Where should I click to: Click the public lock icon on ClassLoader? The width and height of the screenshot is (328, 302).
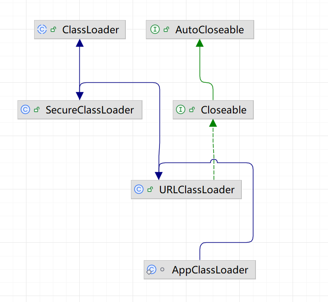(x=54, y=29)
